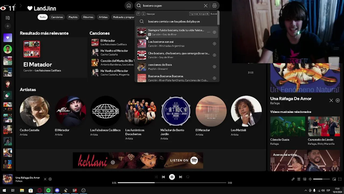The image size is (344, 194).
Task: Add 'Siempre fuiste bostero' to library plus icon
Action: point(214,32)
